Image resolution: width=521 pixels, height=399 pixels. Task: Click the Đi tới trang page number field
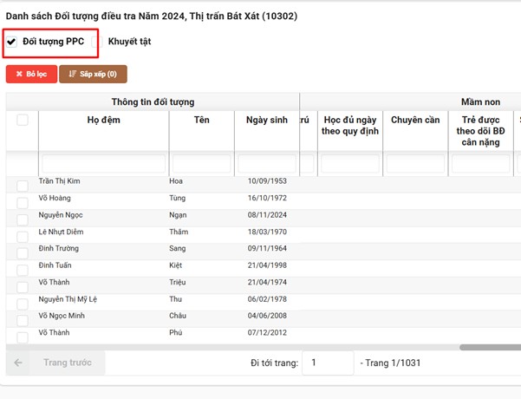tap(328, 363)
